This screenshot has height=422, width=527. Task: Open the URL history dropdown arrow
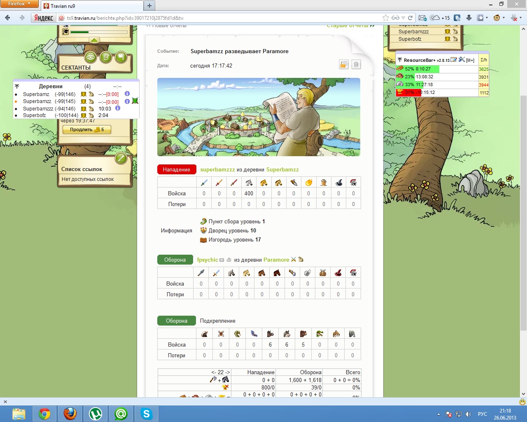pyautogui.click(x=403, y=18)
